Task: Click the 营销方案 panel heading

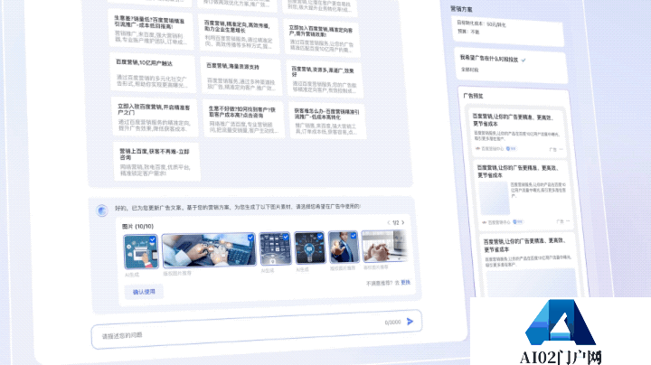Action: click(x=461, y=9)
